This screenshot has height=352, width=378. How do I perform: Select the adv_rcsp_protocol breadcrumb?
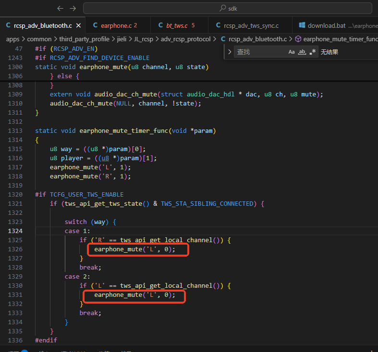click(x=185, y=39)
